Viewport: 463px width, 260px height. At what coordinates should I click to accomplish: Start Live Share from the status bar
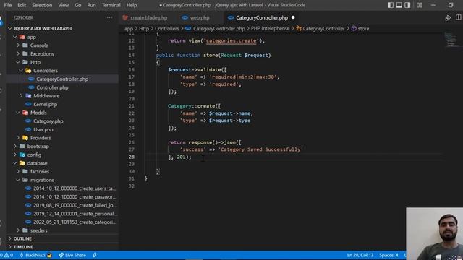click(x=72, y=255)
